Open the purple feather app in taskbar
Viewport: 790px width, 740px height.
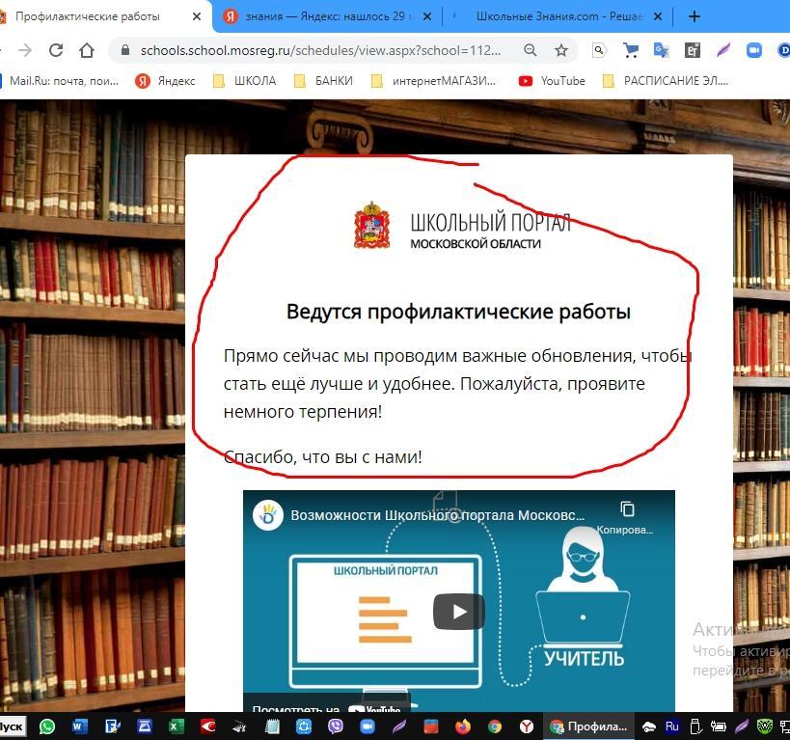pyautogui.click(x=399, y=726)
